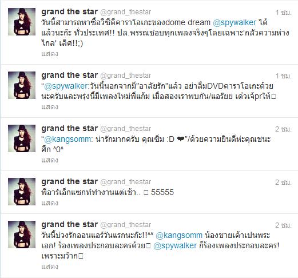Click avatar on the 55555 tweet
The height and width of the screenshot is (278, 298).
22,192
